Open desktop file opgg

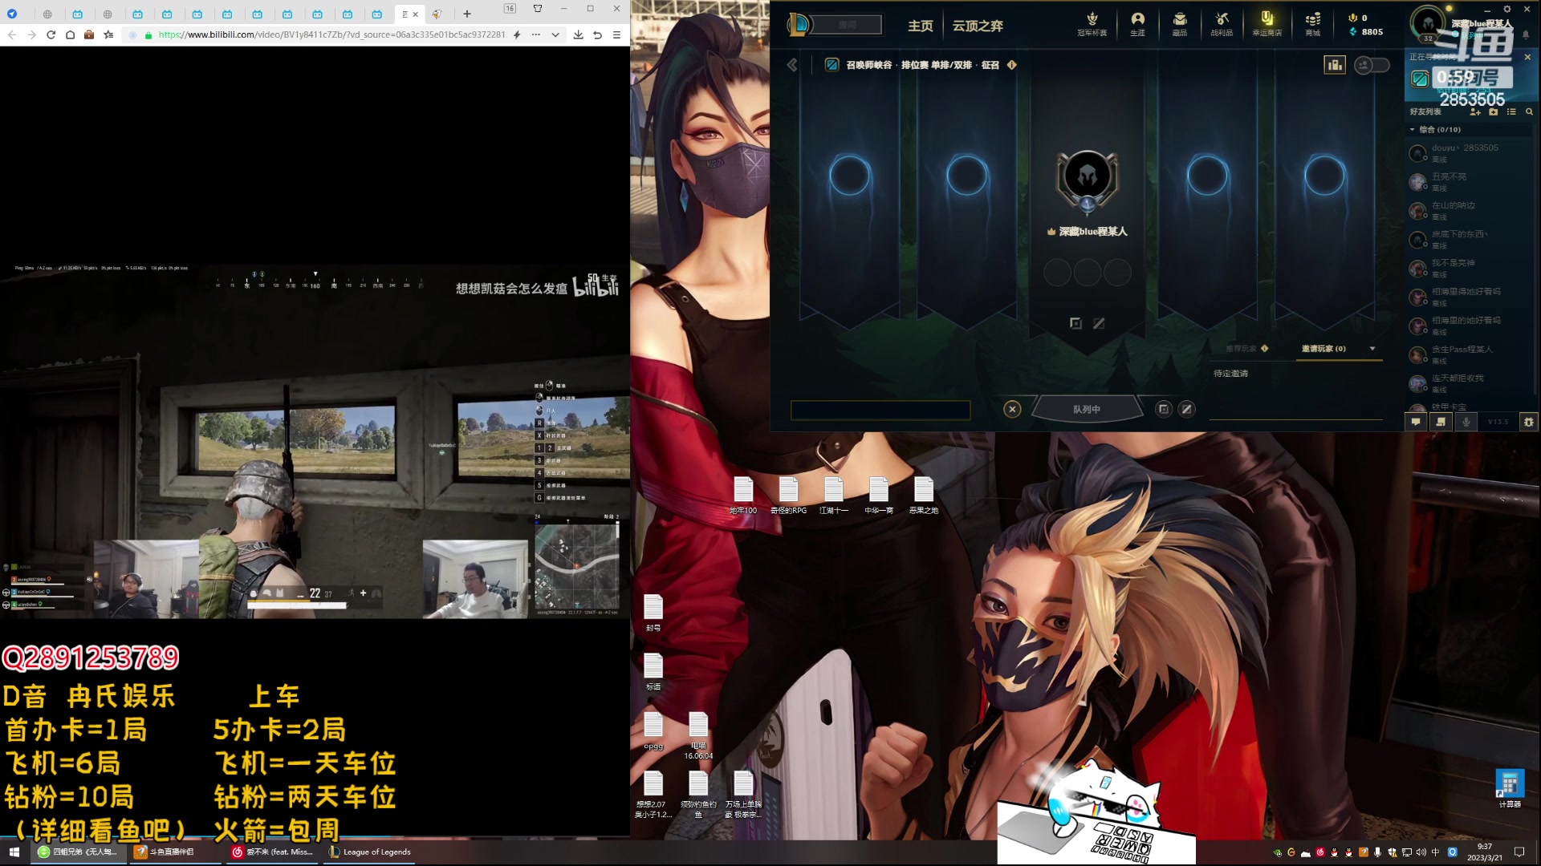click(653, 730)
